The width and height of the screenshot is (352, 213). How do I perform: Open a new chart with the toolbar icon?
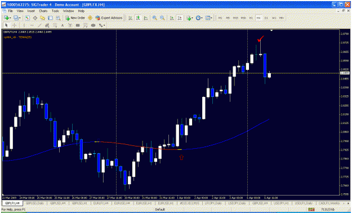click(x=6, y=18)
